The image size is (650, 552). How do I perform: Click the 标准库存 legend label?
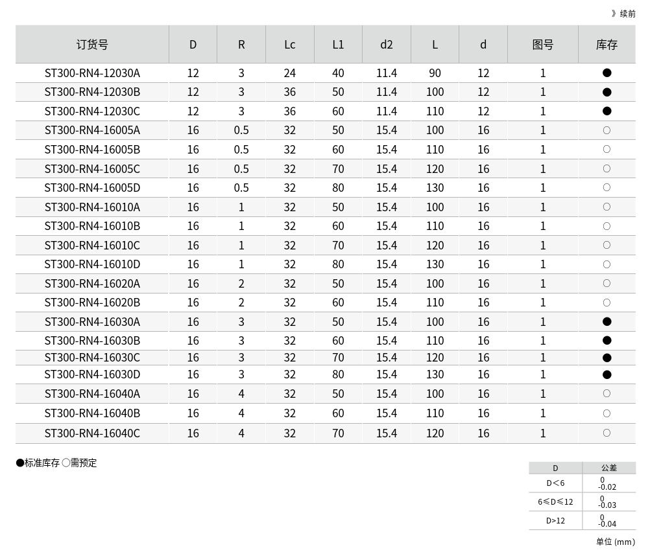pos(42,463)
